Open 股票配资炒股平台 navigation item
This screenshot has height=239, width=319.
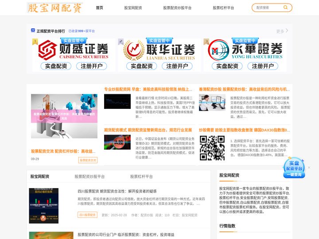(177, 8)
